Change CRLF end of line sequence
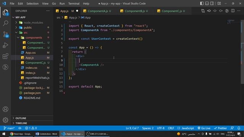This screenshot has width=244, height=137. click(171, 128)
